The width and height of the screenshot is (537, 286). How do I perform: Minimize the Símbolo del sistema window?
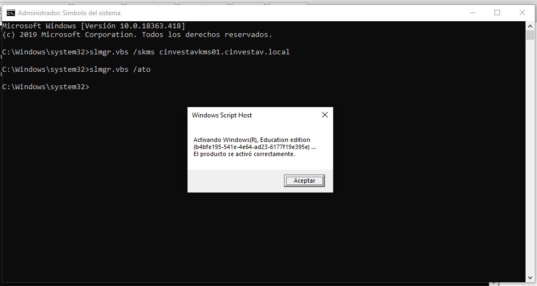472,13
